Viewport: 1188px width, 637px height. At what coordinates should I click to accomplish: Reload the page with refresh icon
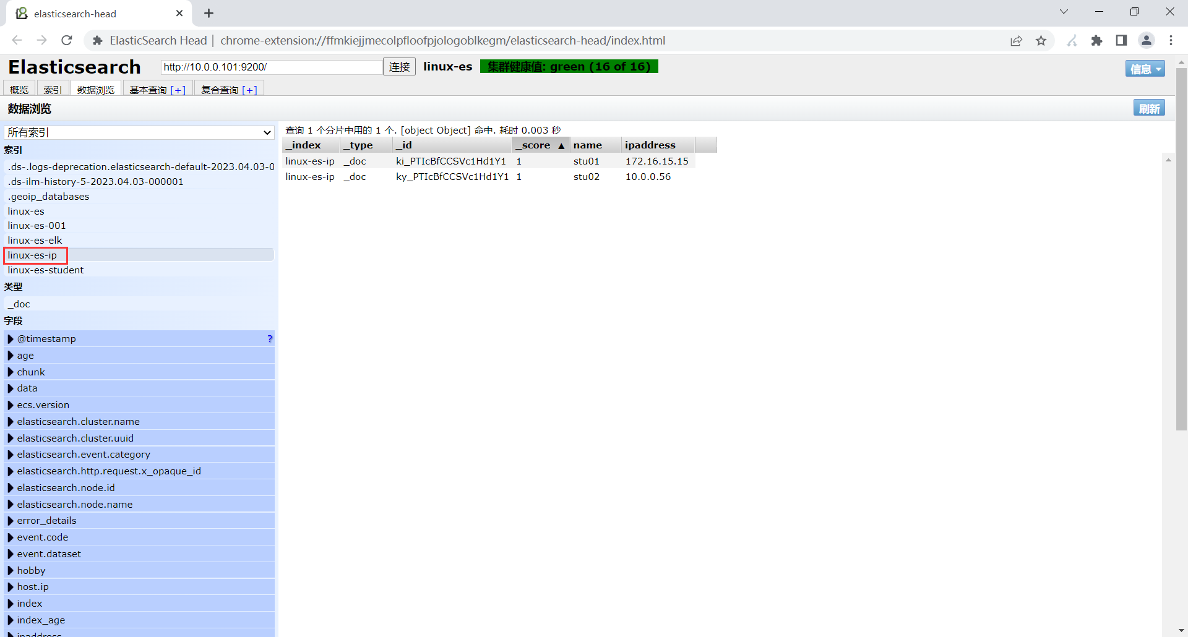pos(67,40)
